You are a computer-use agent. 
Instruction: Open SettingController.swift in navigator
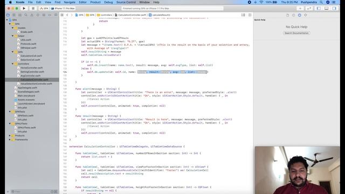(32, 72)
